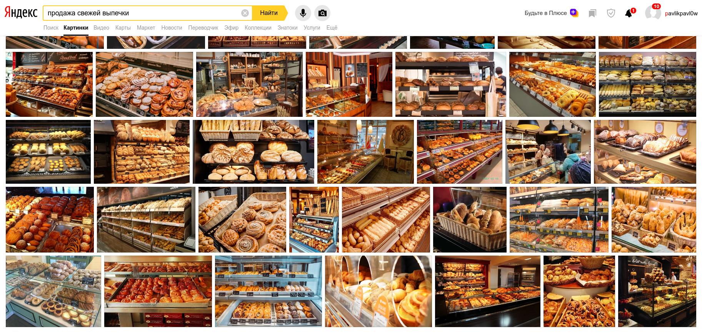Expand the Ещё menu
The width and height of the screenshot is (702, 334).
click(332, 28)
